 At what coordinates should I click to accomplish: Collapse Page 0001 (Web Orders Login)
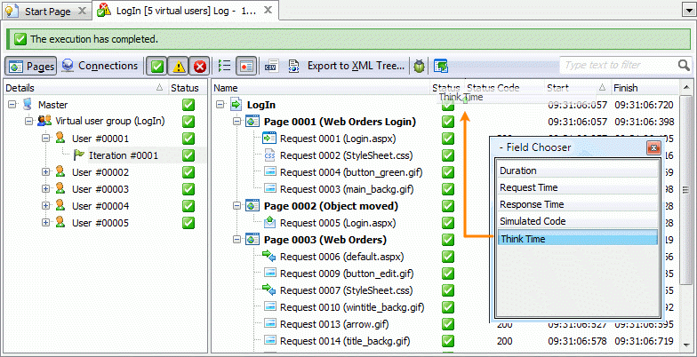pos(236,121)
